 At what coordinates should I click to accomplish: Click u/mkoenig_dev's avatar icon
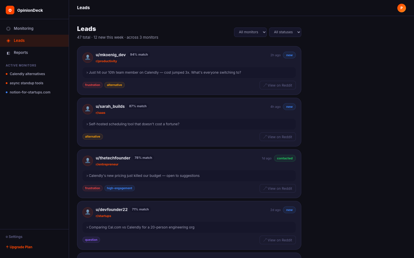pos(88,57)
